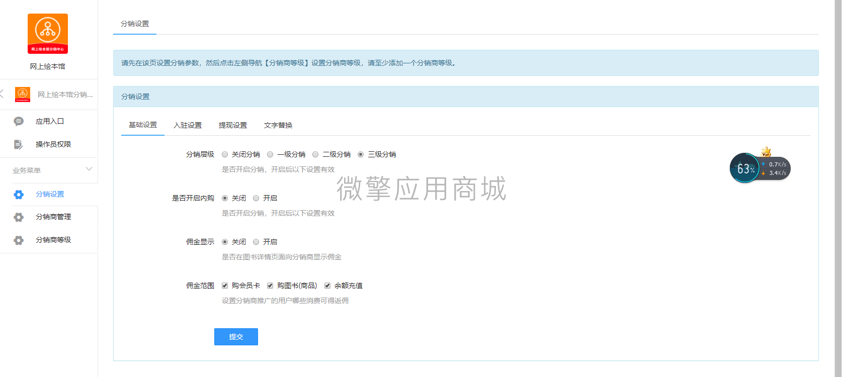The width and height of the screenshot is (842, 377).
Task: Click the gear icon beside 分销商管理
Action: [19, 217]
